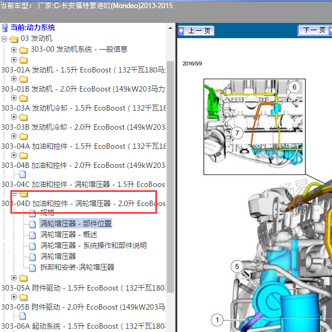Click the 涡轮增压器 - 部件位置 page icon
Image resolution: width=332 pixels, height=332 pixels.
coord(32,224)
